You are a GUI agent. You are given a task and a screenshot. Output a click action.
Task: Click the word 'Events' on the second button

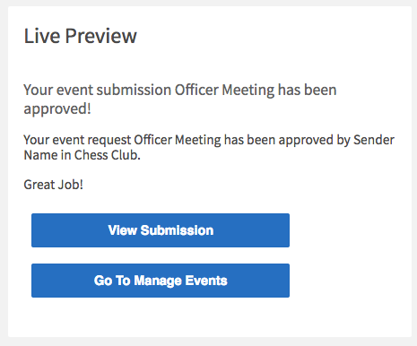coord(206,281)
